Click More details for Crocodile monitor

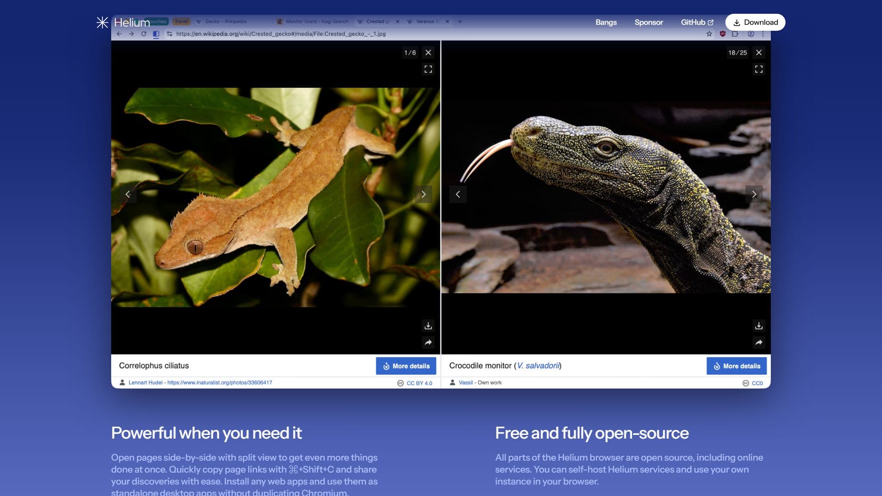tap(737, 366)
